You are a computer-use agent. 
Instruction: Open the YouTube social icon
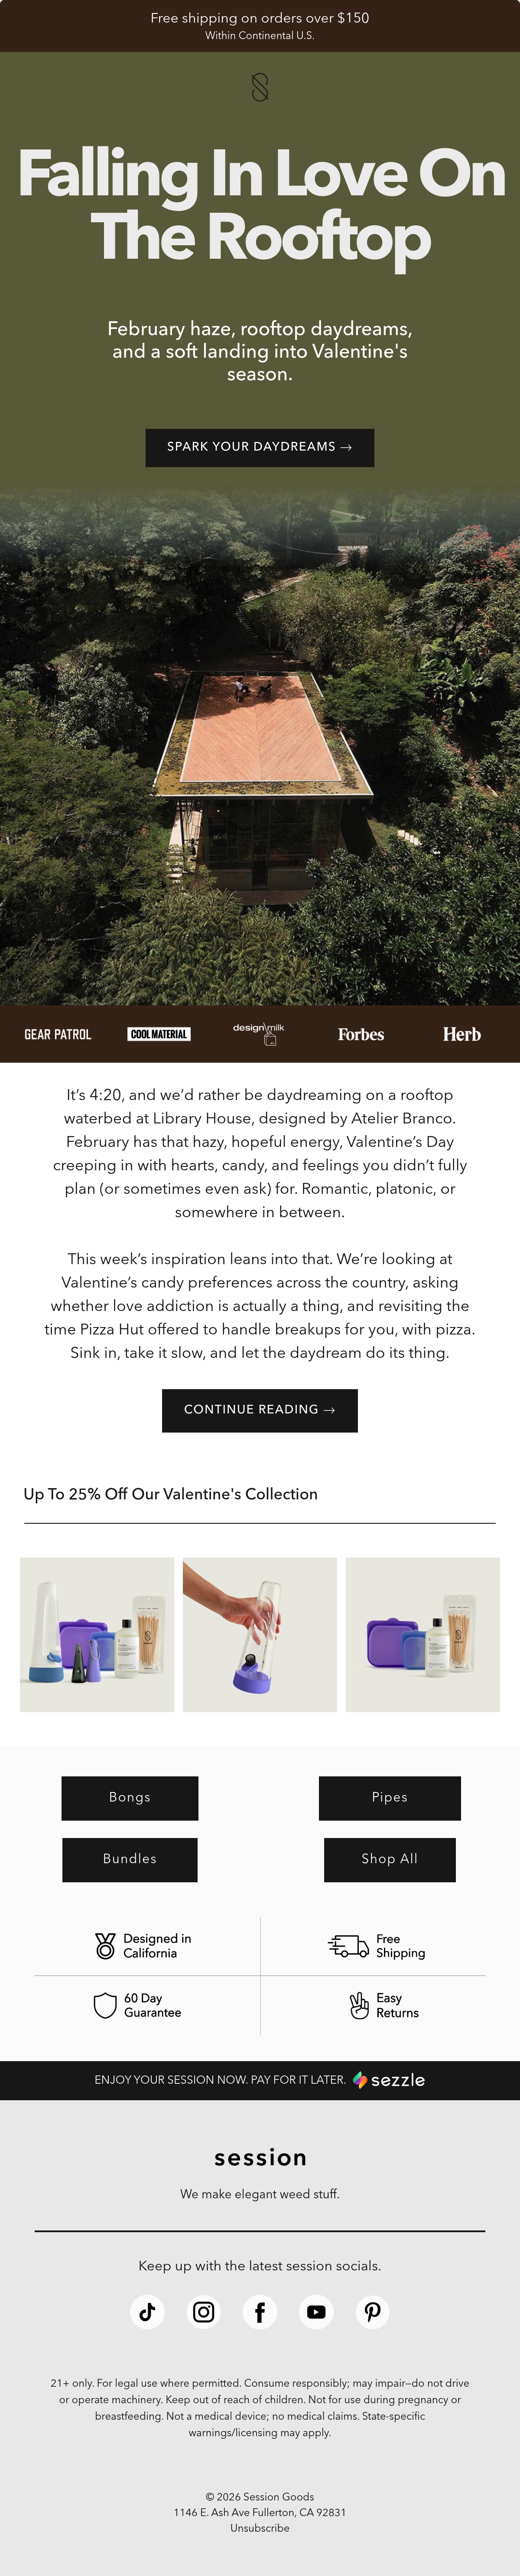tap(316, 2312)
